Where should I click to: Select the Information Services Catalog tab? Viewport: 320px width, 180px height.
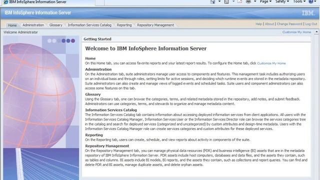pos(89,25)
